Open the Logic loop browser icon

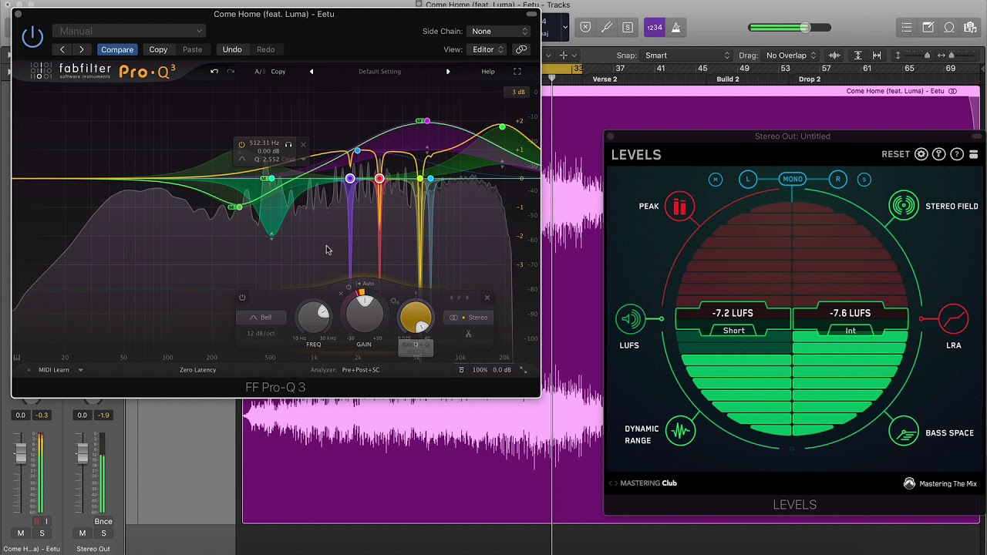click(949, 28)
